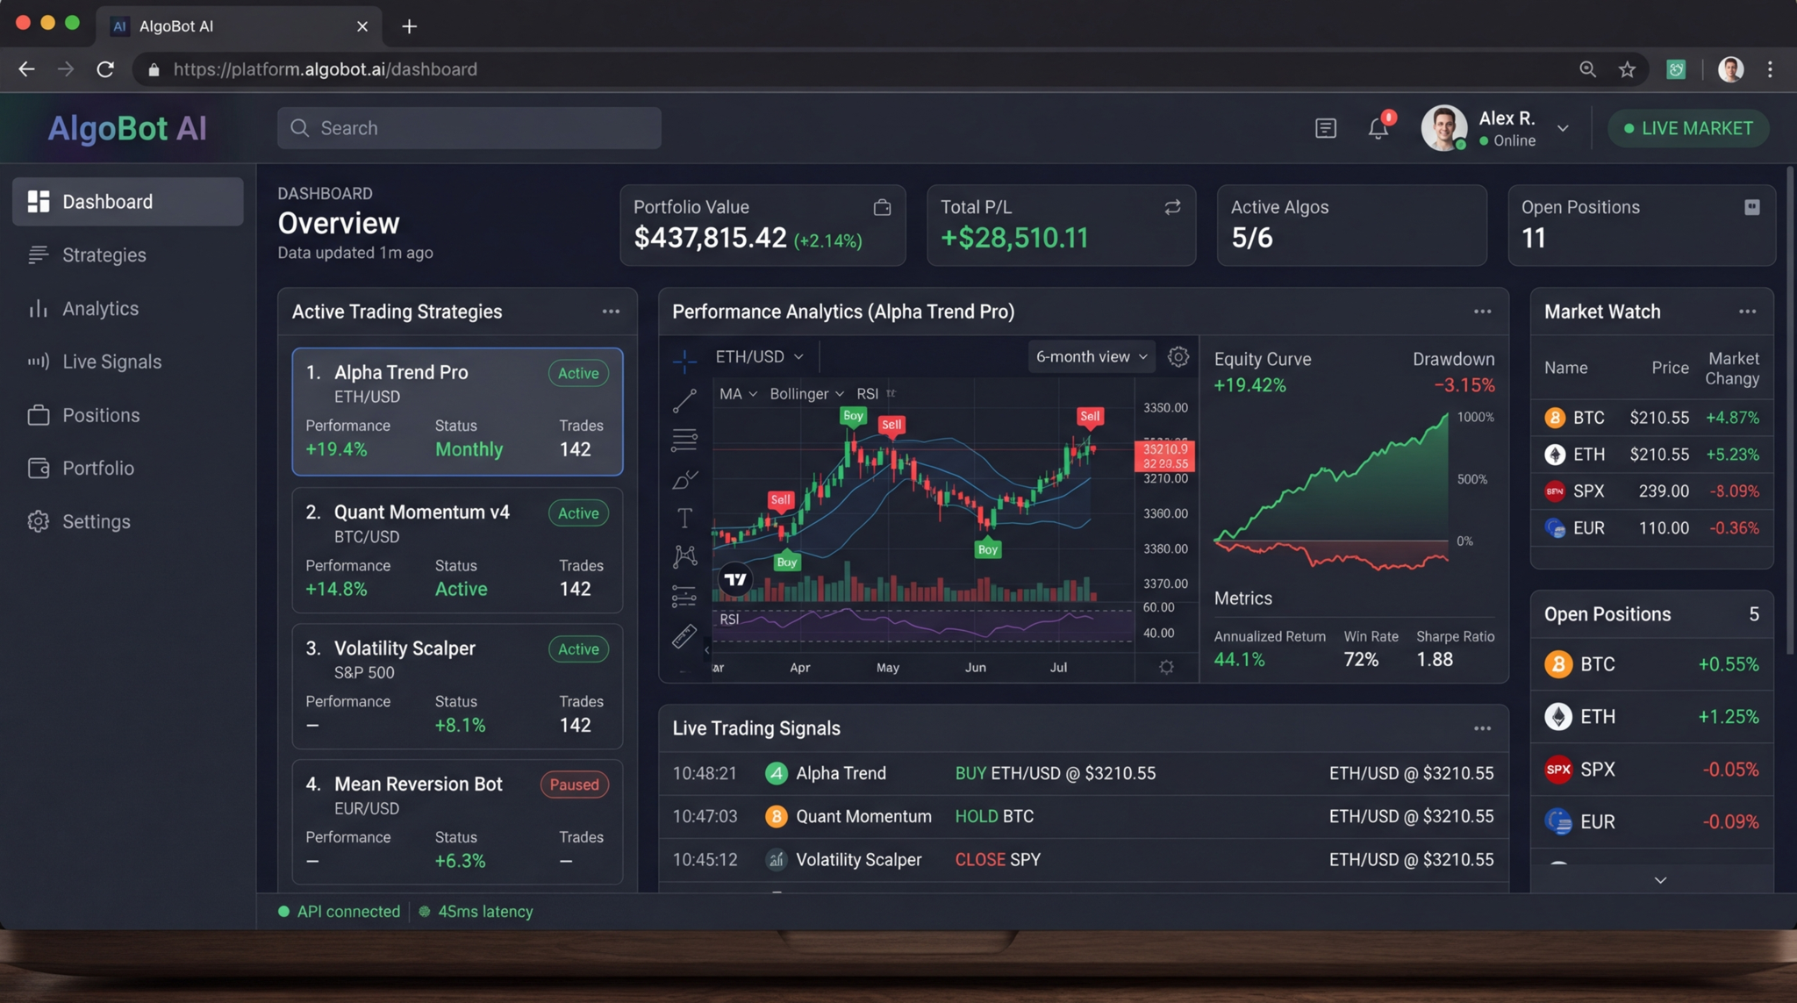
Task: Select the XABCD pattern drawing tool
Action: click(684, 556)
